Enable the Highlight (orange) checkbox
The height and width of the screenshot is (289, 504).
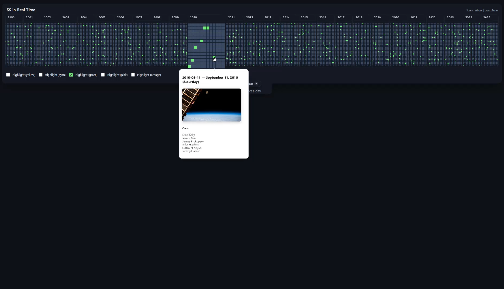[x=133, y=75]
